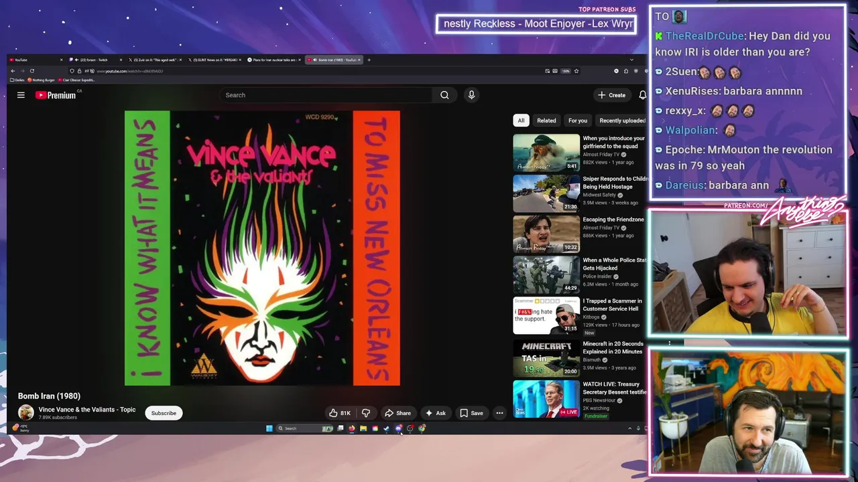This screenshot has width=858, height=482.
Task: Subscribe to Vince Vance & the Valiants
Action: coord(164,413)
